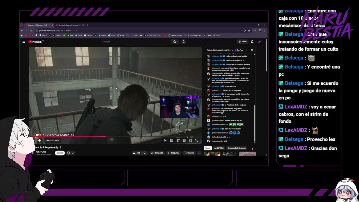Open a new browser tab
Image resolution: width=359 pixels, height=202 pixels.
coord(88,25)
